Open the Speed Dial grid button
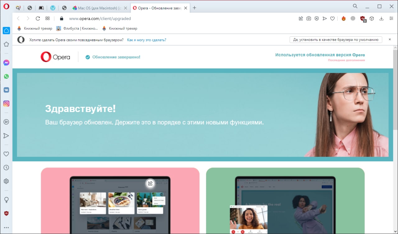 coord(48,18)
